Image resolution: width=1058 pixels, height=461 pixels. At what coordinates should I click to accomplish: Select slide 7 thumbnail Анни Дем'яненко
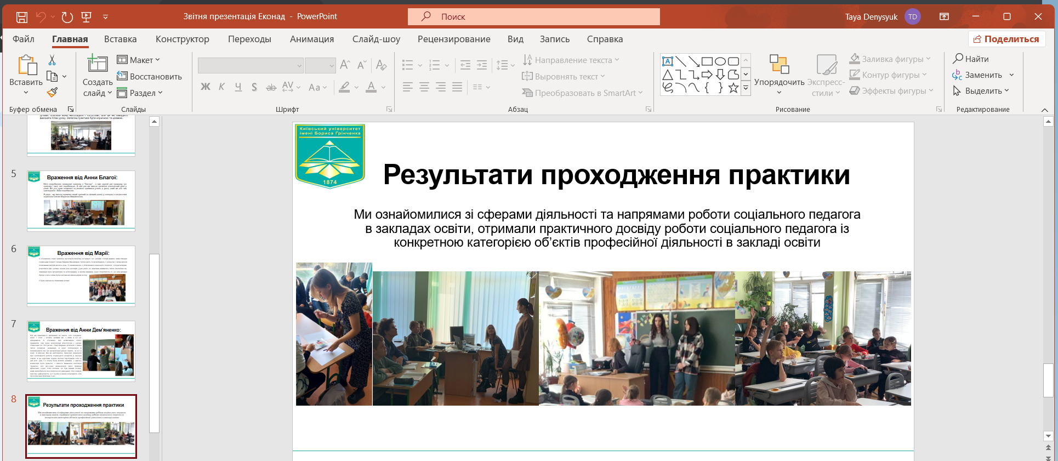(81, 351)
